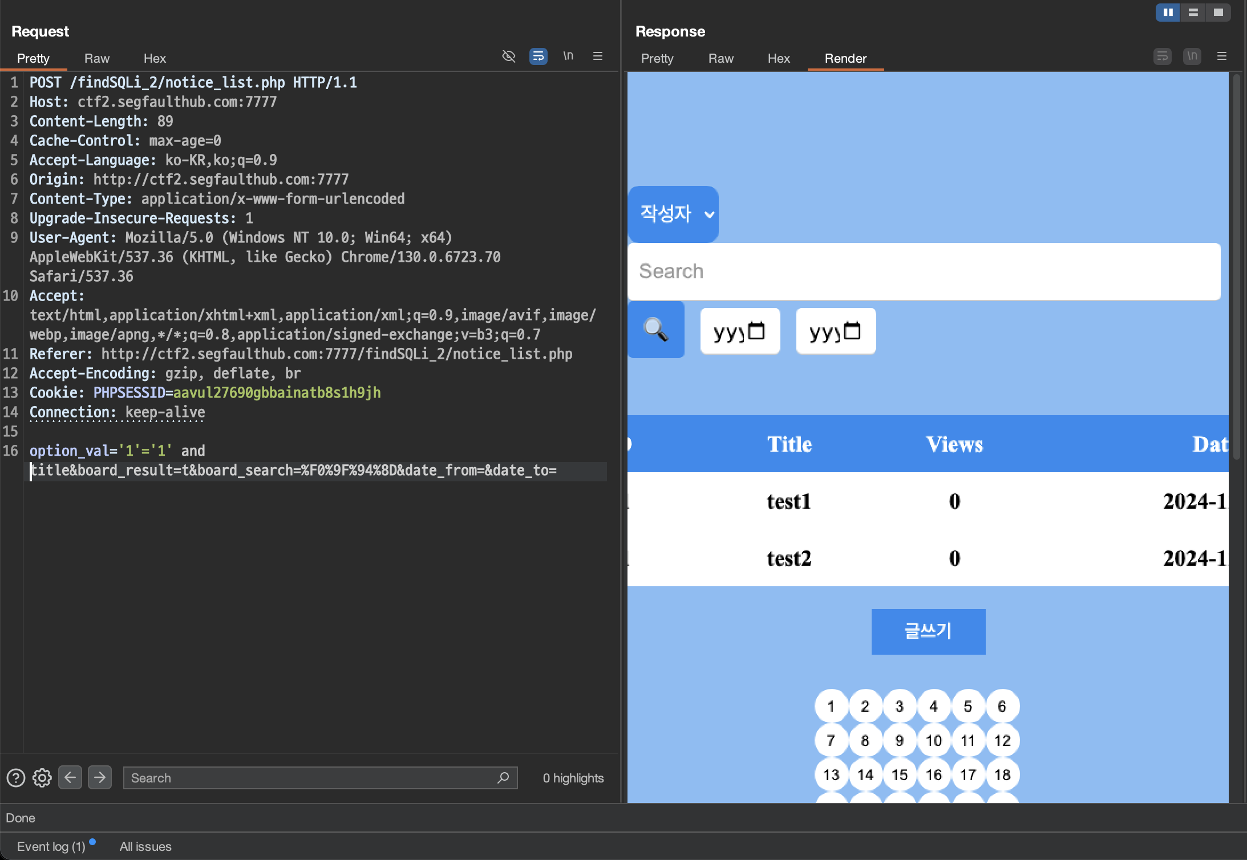The width and height of the screenshot is (1247, 860).
Task: Click the magnifying glass search button in the rendered page
Action: tap(656, 330)
